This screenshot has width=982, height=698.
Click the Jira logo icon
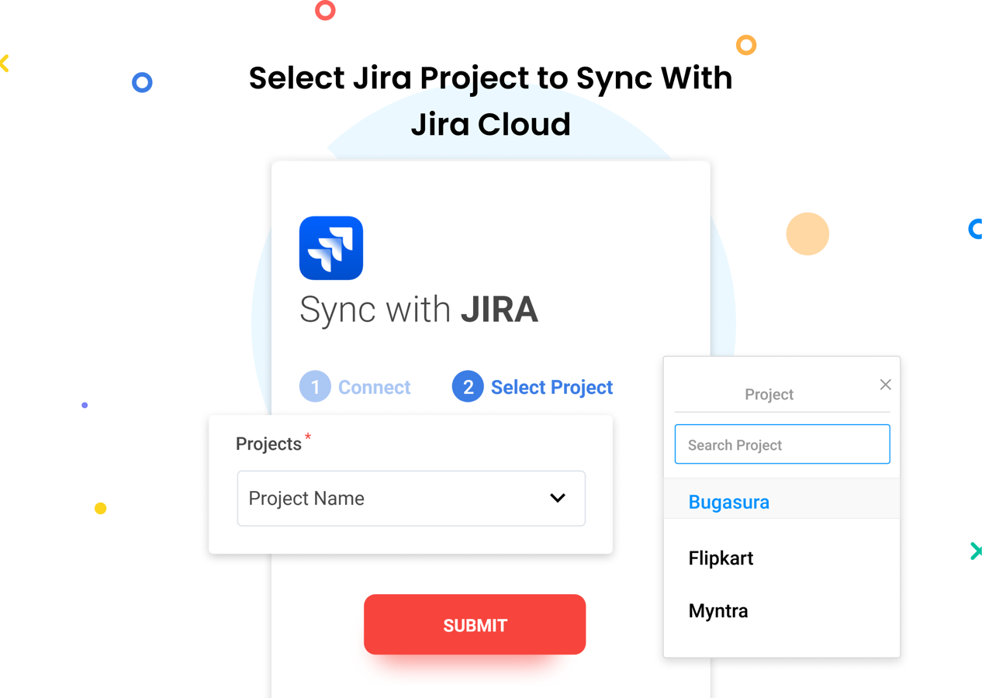[331, 248]
